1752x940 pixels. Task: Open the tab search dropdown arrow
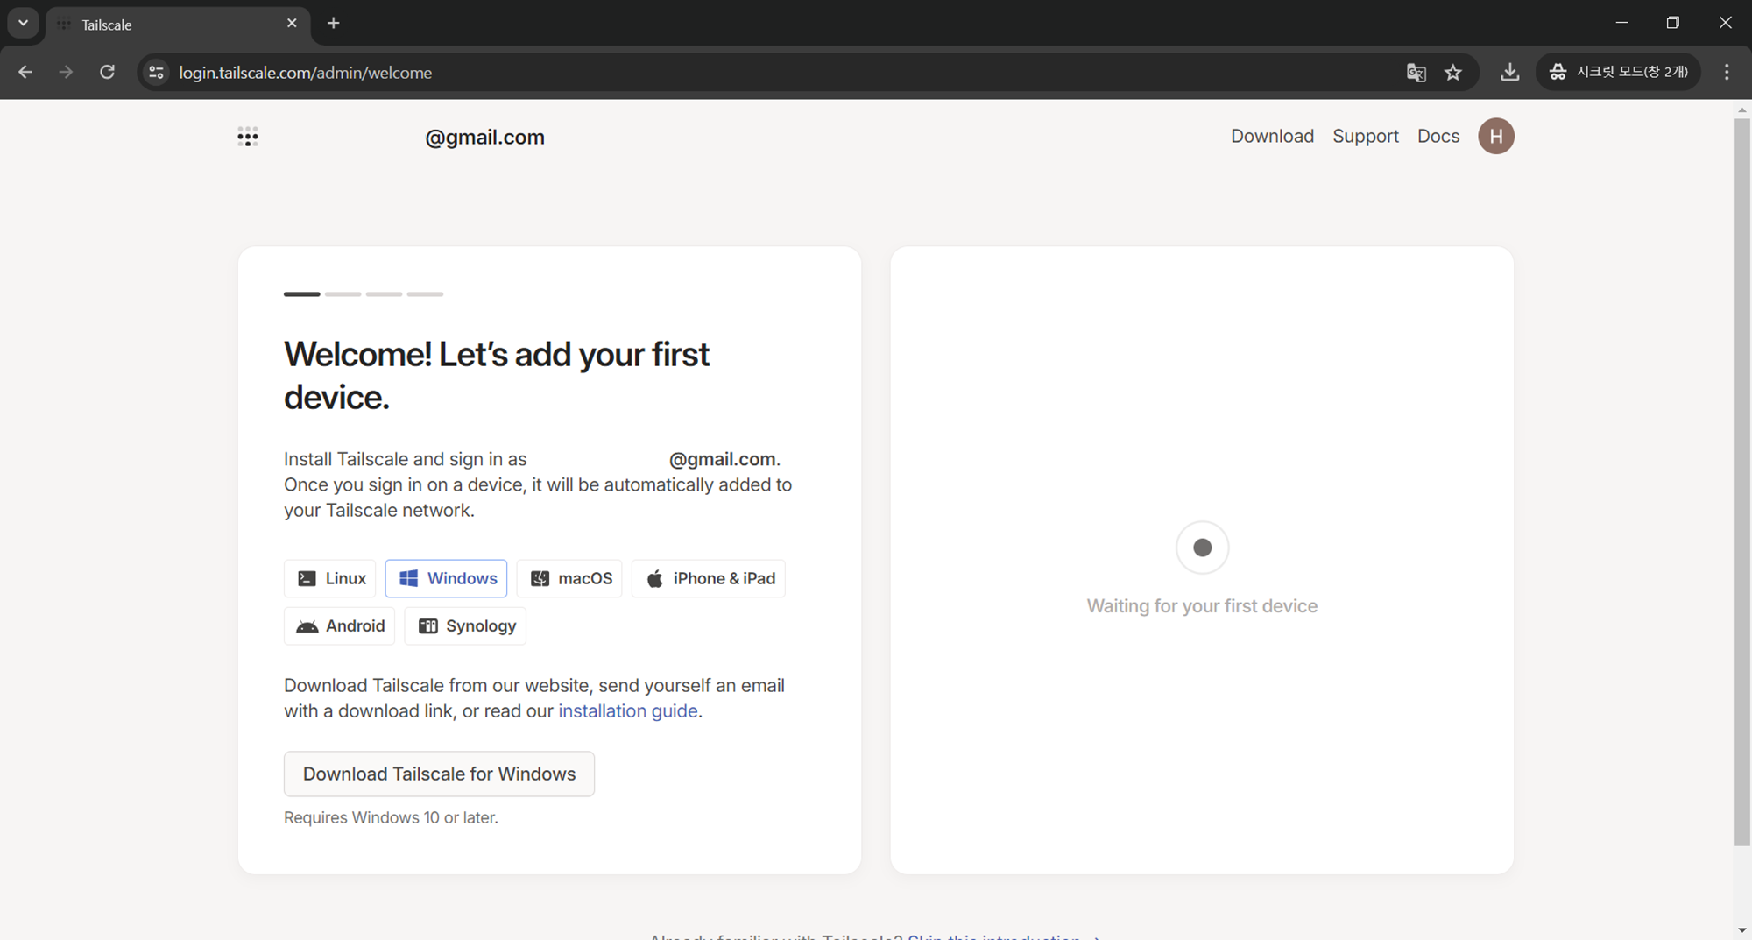[24, 23]
